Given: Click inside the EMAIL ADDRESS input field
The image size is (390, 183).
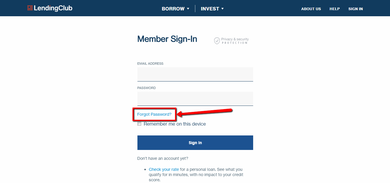Looking at the screenshot, I should [195, 74].
